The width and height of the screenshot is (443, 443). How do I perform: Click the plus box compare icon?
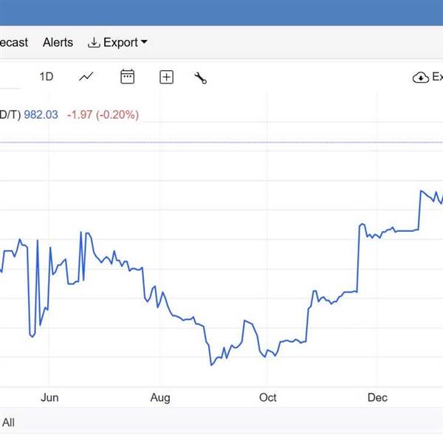[x=167, y=77]
